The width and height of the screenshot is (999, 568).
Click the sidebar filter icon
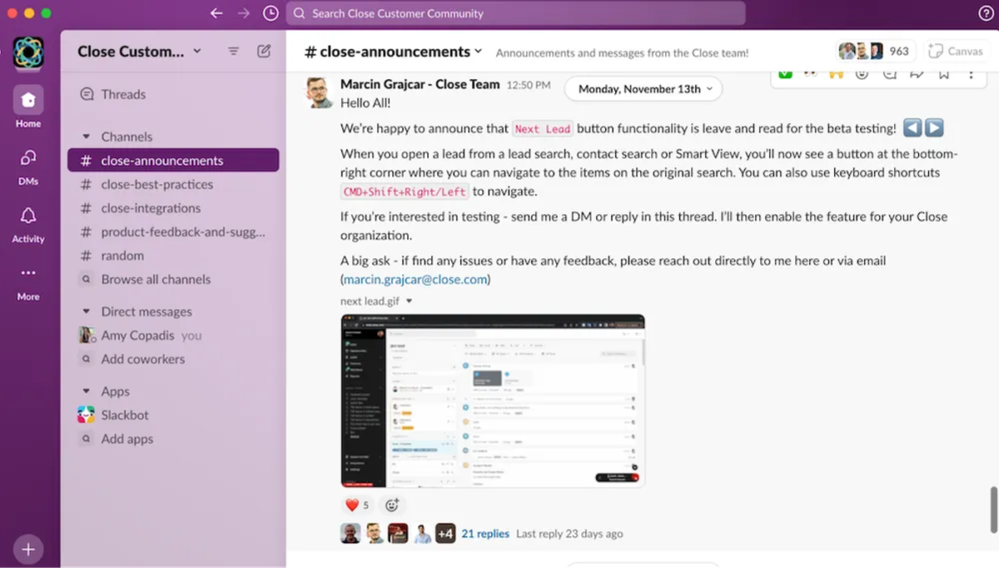point(234,51)
